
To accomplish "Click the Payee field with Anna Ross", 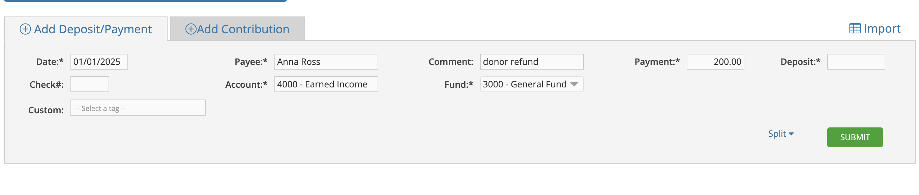I will [x=326, y=62].
